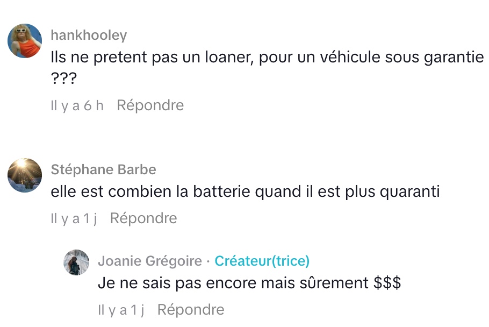
Task: Open Joanie Grégoire's profile avatar
Action: pos(76,262)
